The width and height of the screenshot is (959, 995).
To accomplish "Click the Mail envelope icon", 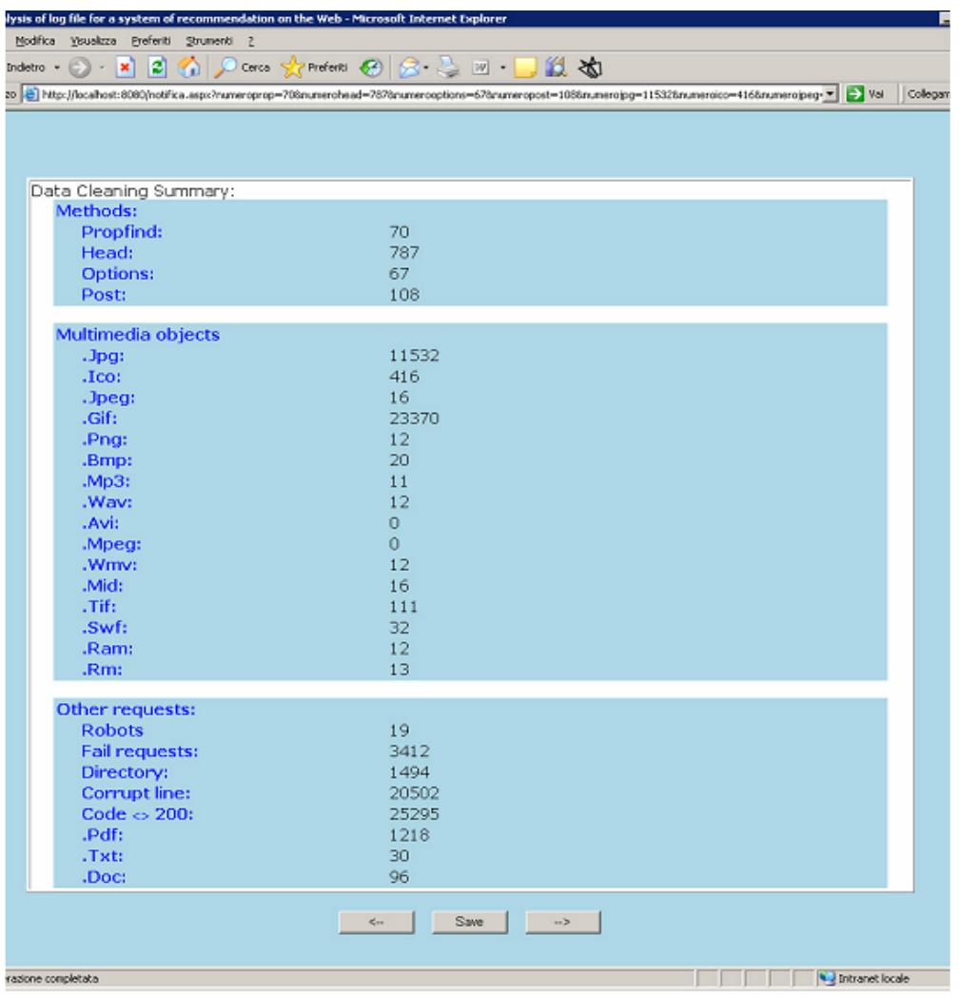I will coord(409,68).
